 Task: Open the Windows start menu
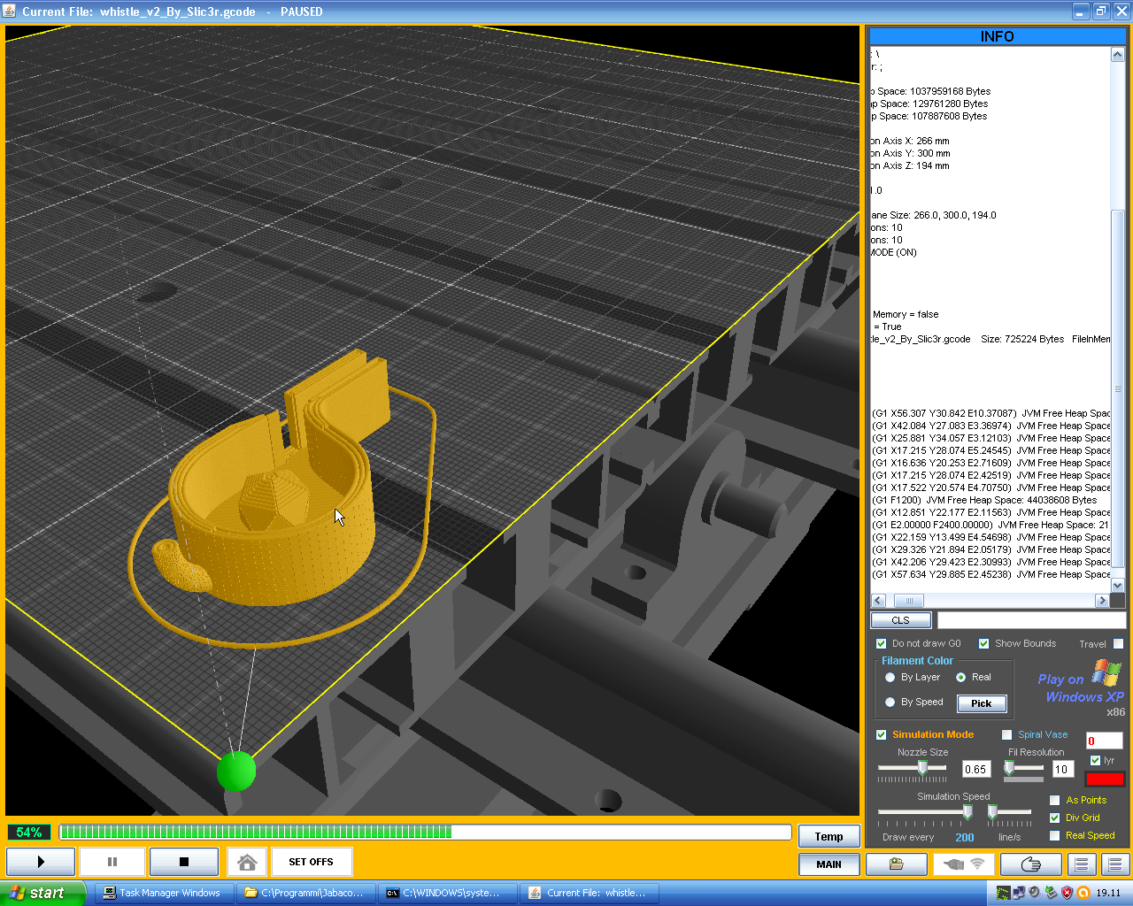43,893
